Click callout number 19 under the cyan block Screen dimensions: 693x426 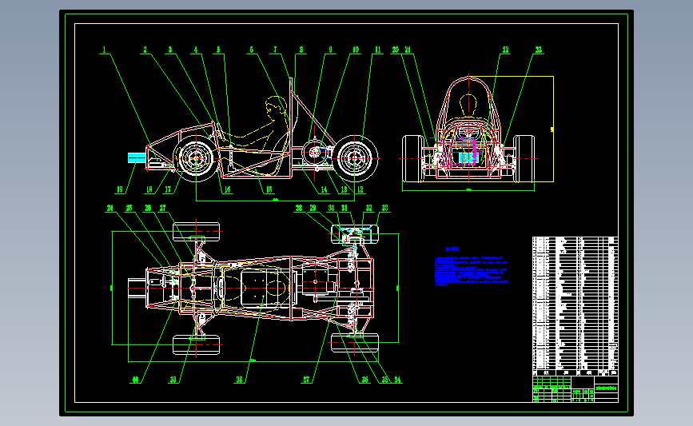point(119,189)
